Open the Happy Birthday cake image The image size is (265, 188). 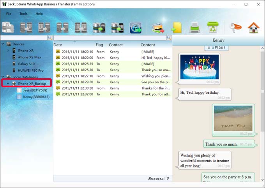[200, 67]
